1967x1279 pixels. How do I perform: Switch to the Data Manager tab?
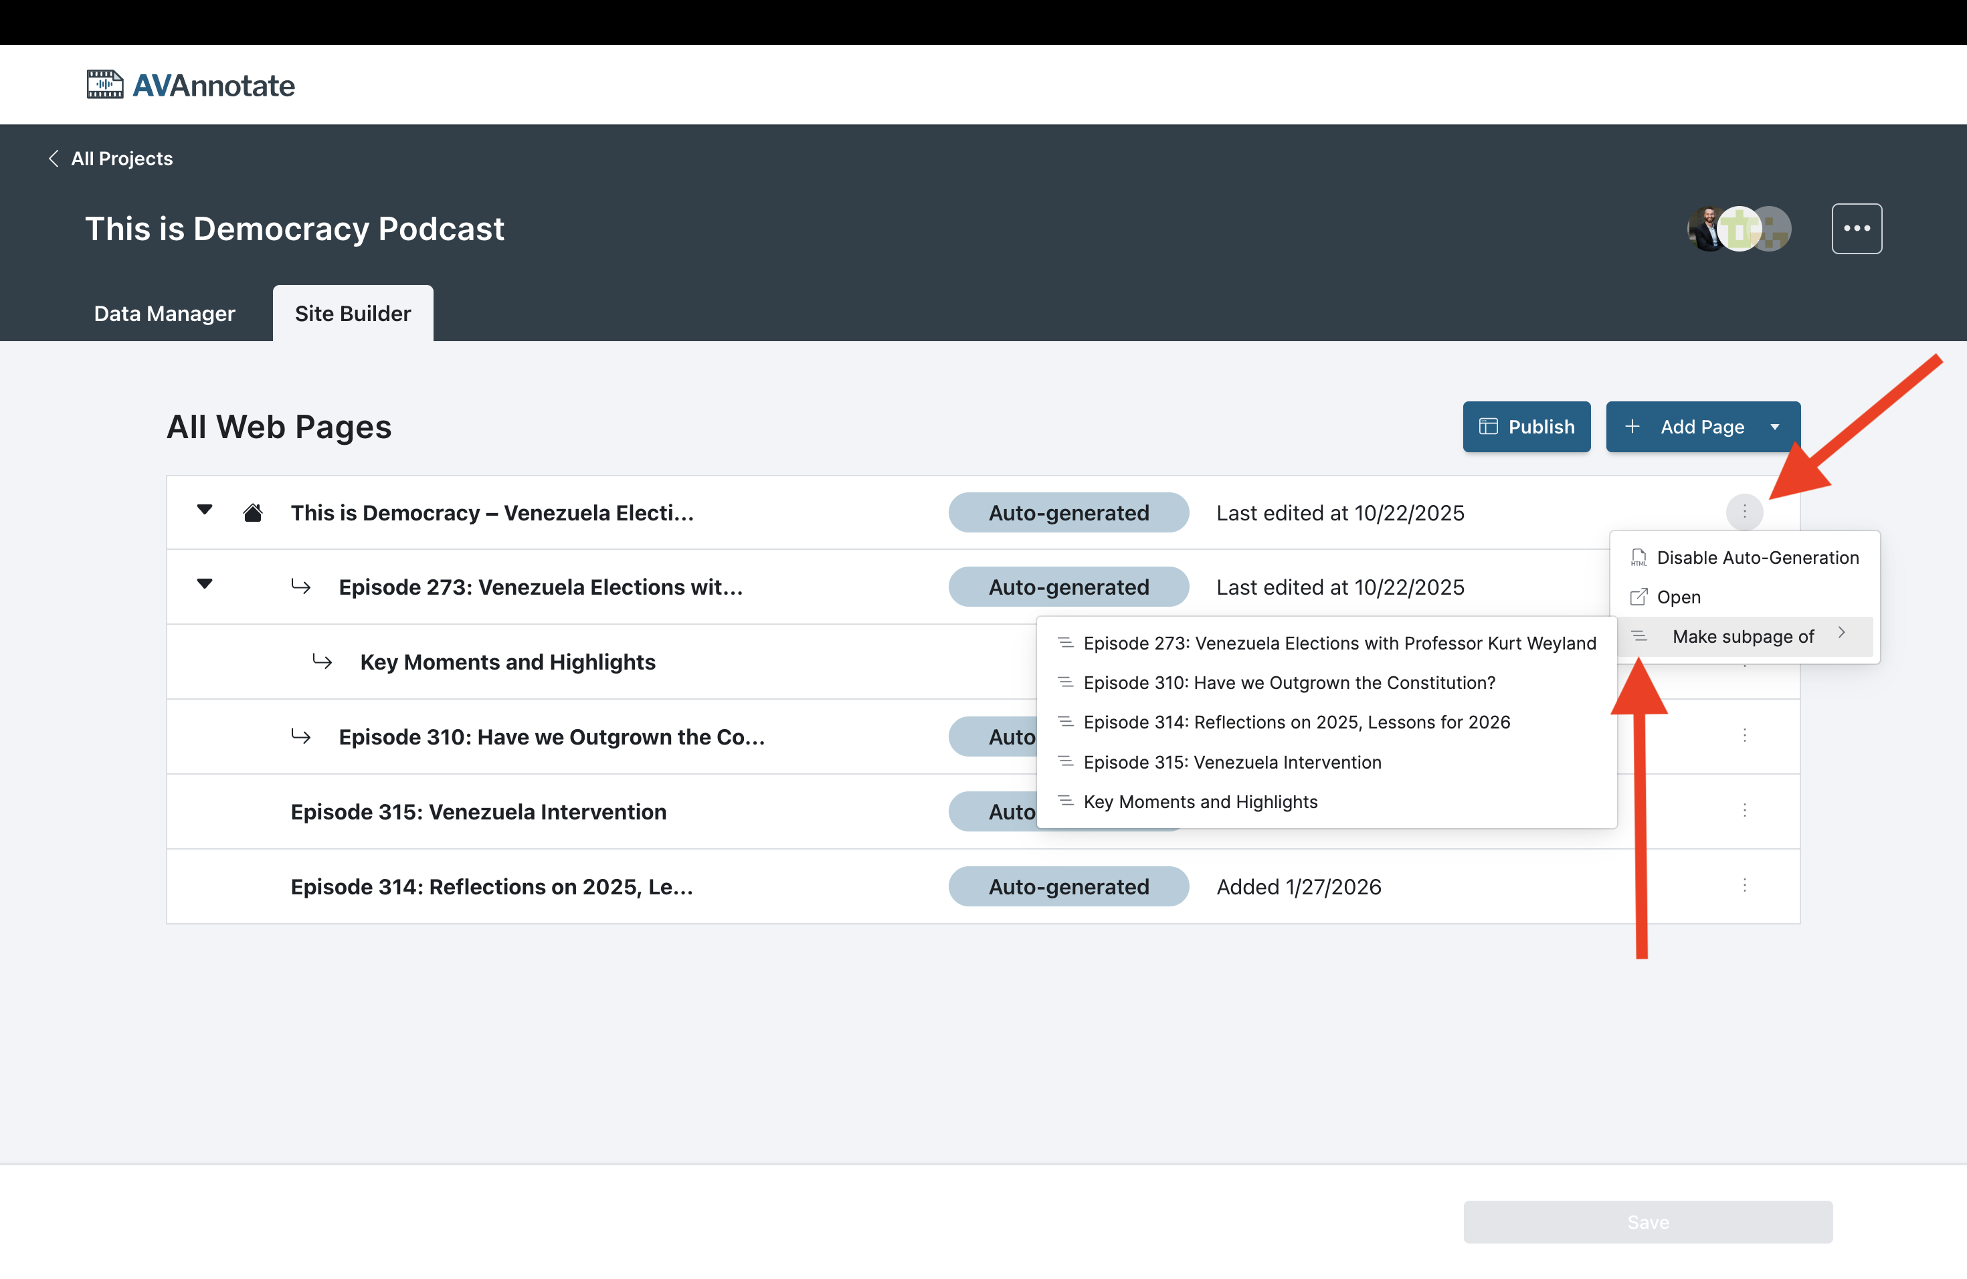click(165, 314)
